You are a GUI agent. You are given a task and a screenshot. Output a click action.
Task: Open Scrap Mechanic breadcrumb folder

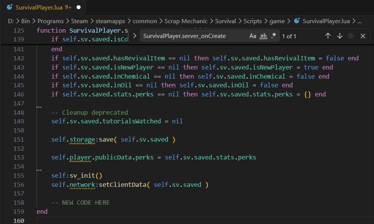pos(186,21)
